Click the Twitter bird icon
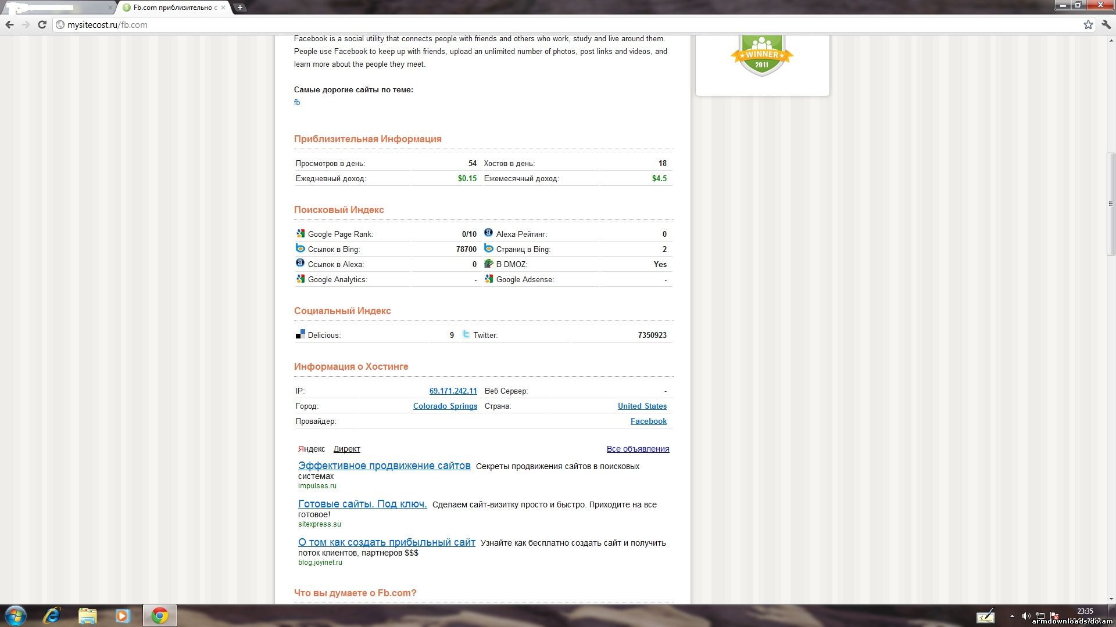Viewport: 1116px width, 627px height. (466, 334)
